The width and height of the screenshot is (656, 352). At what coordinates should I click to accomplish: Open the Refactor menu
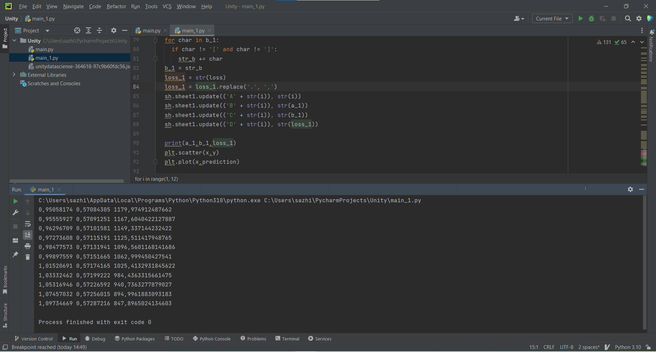coord(116,6)
